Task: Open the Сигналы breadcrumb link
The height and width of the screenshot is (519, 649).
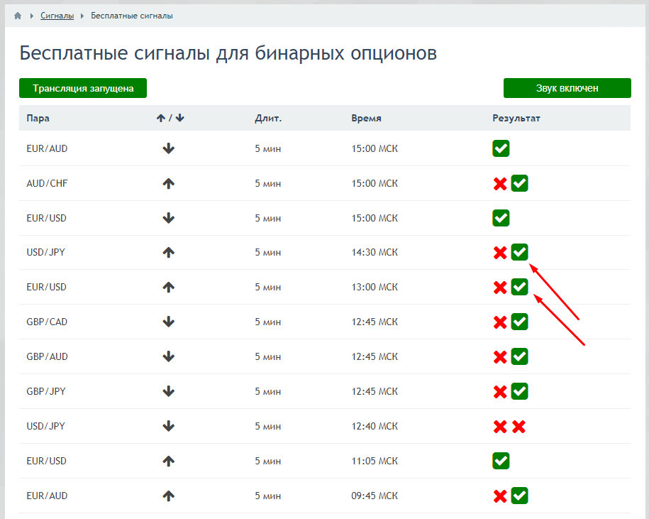Action: point(57,16)
